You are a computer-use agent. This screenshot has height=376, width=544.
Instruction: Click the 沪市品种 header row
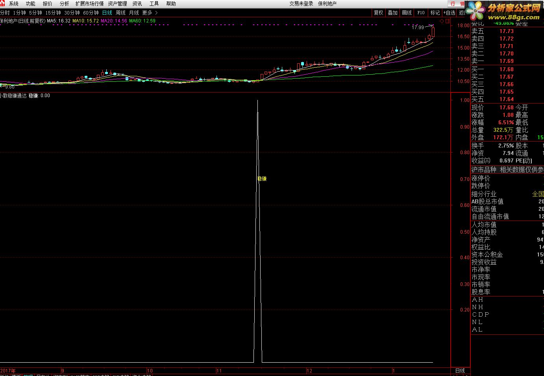tap(507, 170)
